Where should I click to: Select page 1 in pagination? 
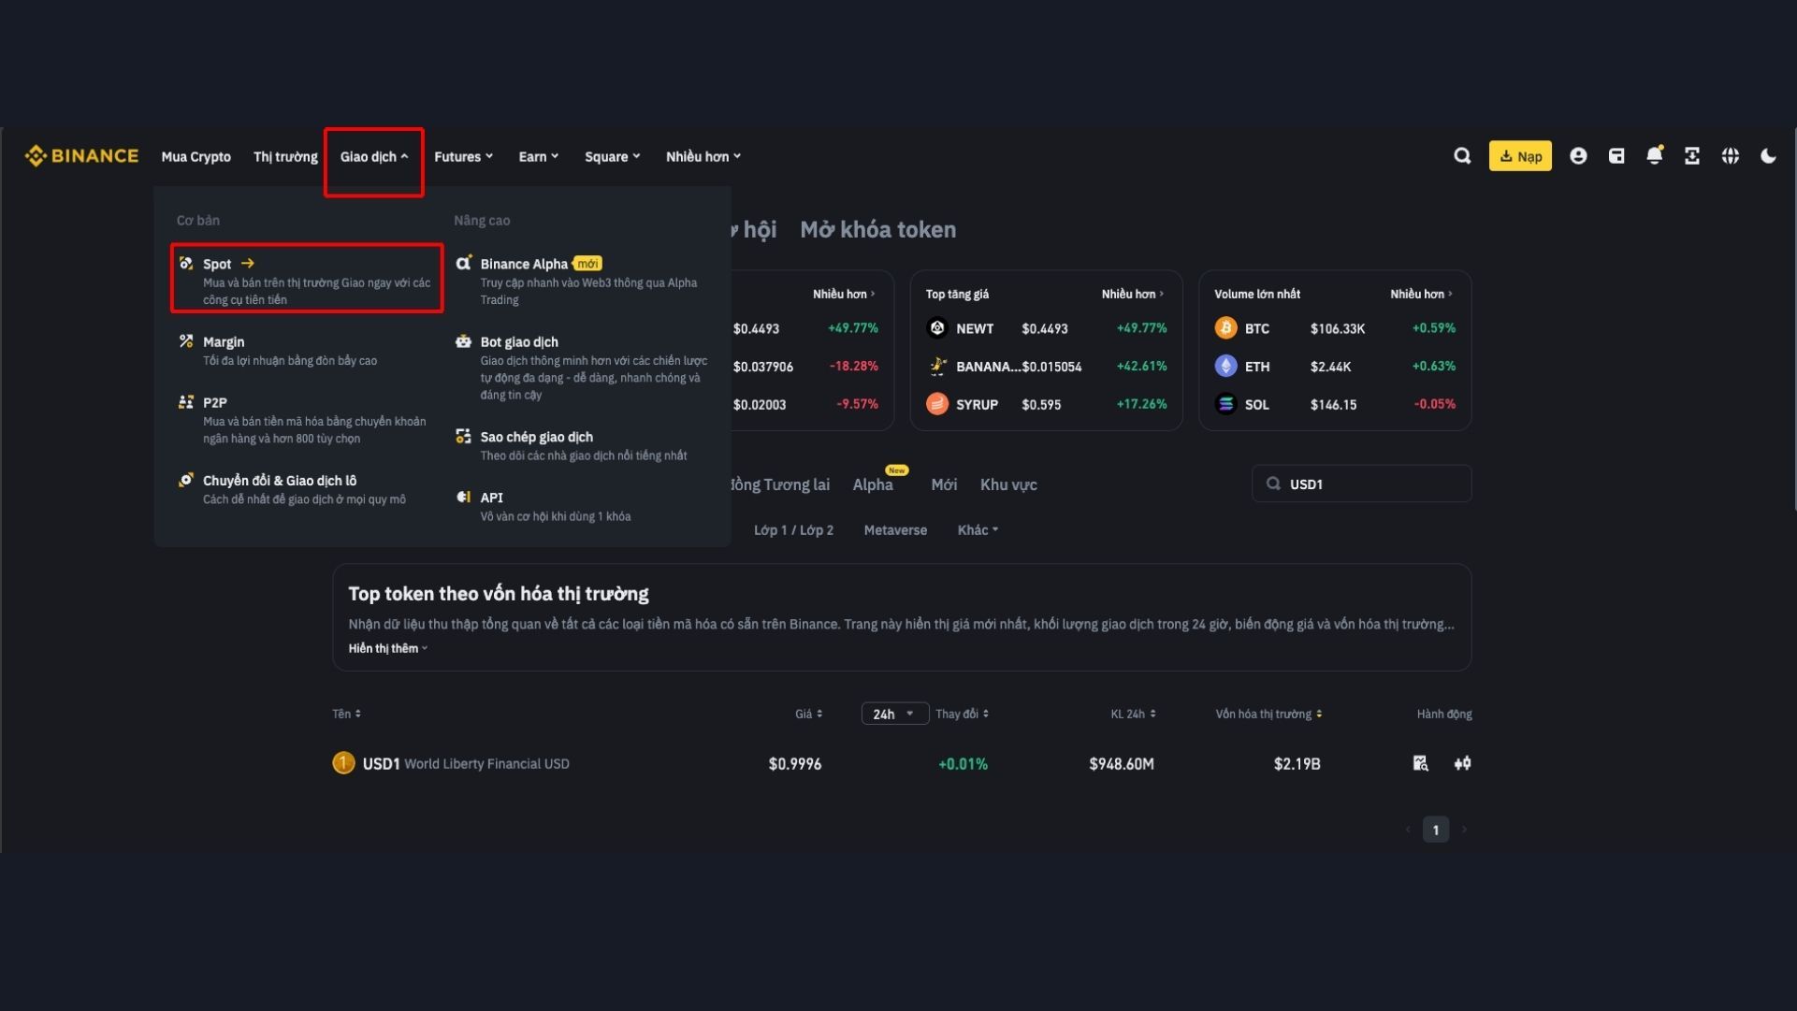(1435, 830)
